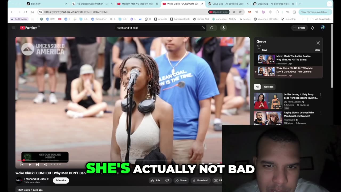Click Open in app button
341x192 pixels.
click(x=218, y=12)
